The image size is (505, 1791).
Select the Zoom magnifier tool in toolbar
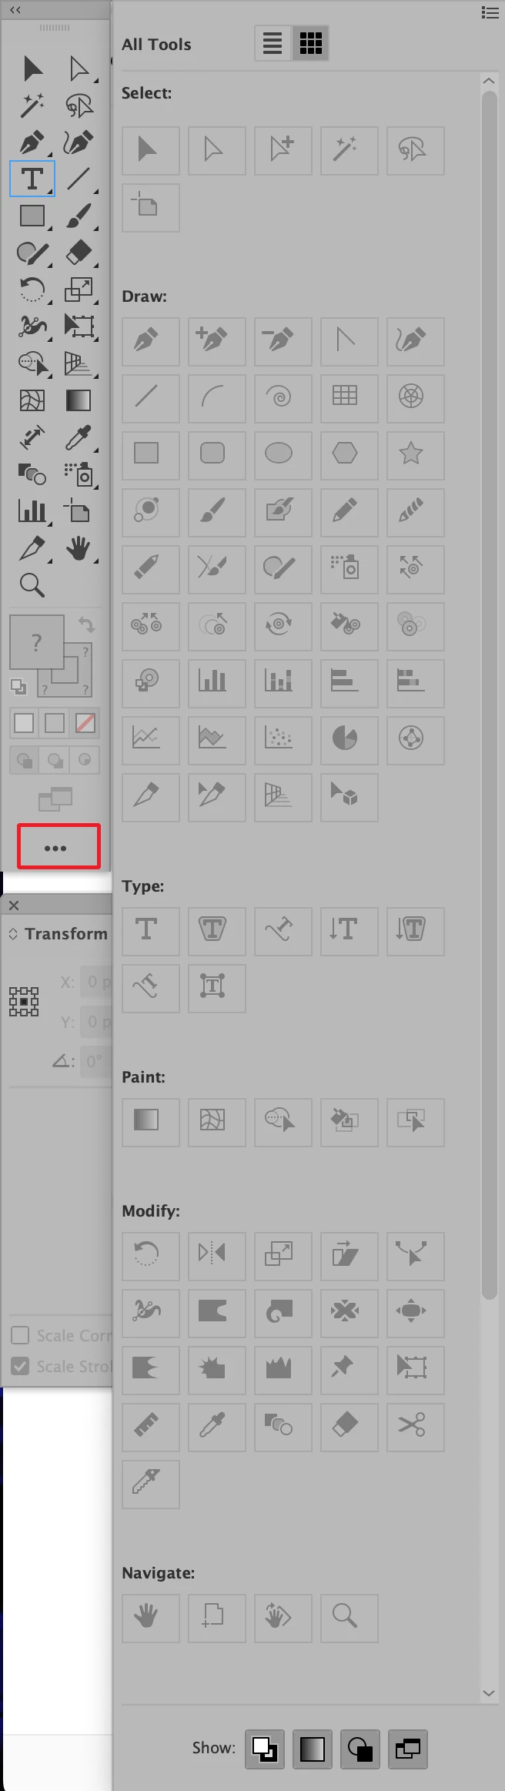coord(32,585)
